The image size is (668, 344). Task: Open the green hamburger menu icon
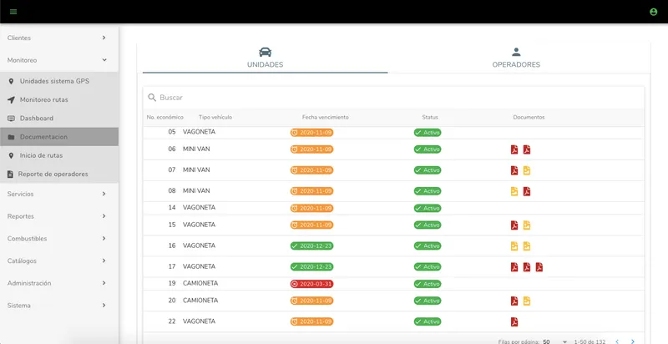coord(13,12)
